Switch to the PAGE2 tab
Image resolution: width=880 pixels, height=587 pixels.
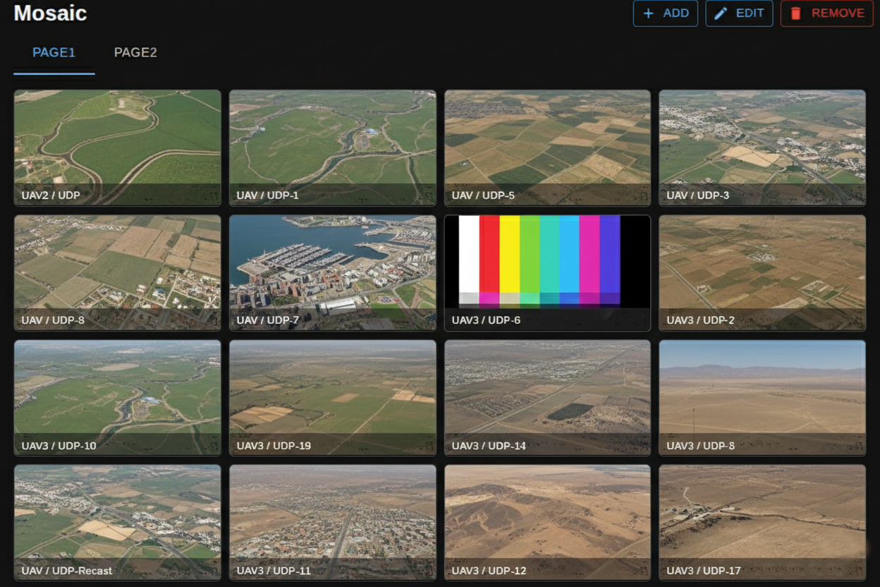coord(135,53)
